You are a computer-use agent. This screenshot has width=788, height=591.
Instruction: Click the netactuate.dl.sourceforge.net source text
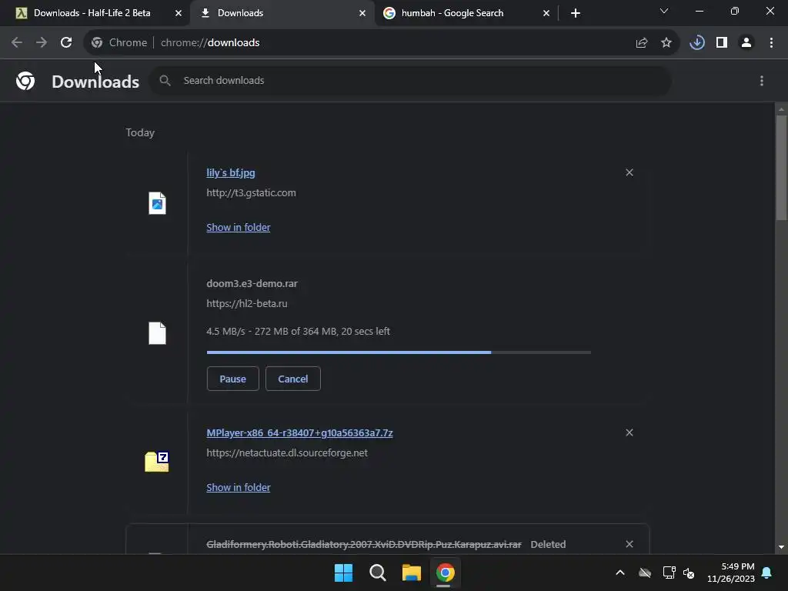[x=287, y=452]
